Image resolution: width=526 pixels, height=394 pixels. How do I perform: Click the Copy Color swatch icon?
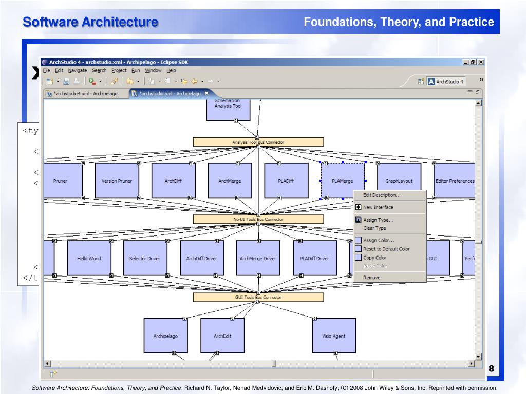pyautogui.click(x=358, y=258)
